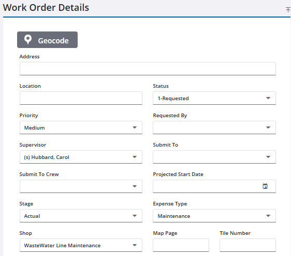The height and width of the screenshot is (256, 291).
Task: Open the Projected Start Date calendar icon
Action: pyautogui.click(x=265, y=186)
